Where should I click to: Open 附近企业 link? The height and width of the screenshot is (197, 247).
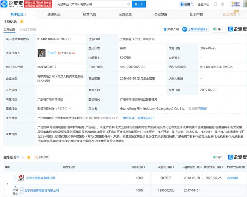tap(129, 118)
